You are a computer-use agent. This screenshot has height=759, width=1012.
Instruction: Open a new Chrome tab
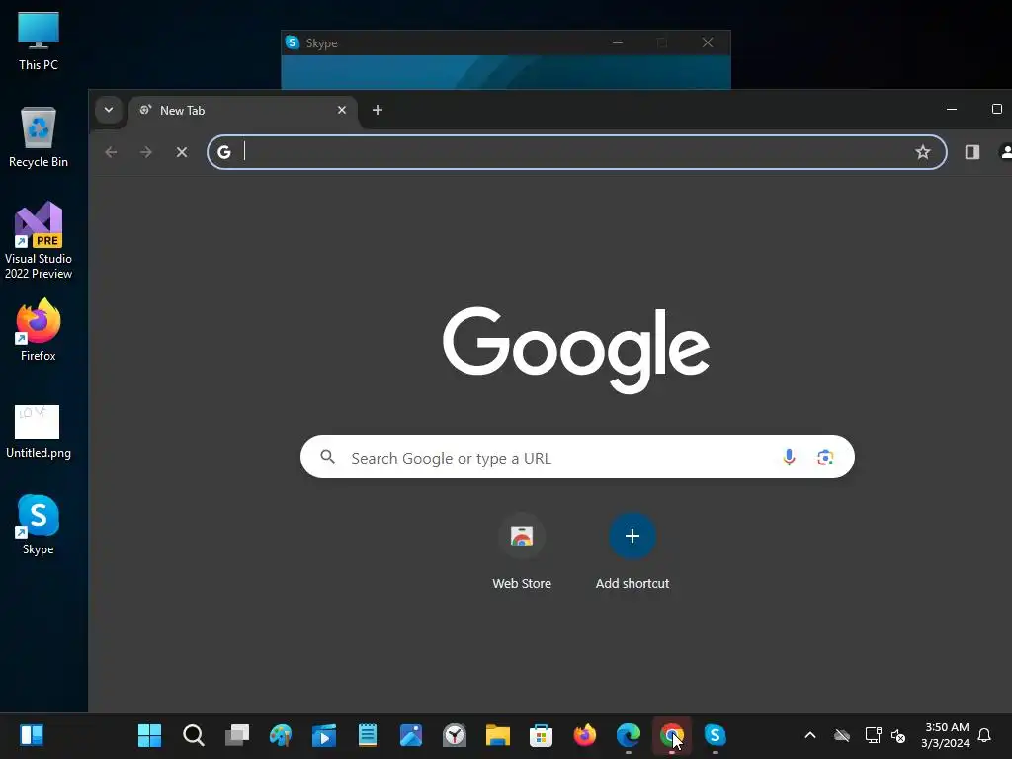pyautogui.click(x=378, y=110)
